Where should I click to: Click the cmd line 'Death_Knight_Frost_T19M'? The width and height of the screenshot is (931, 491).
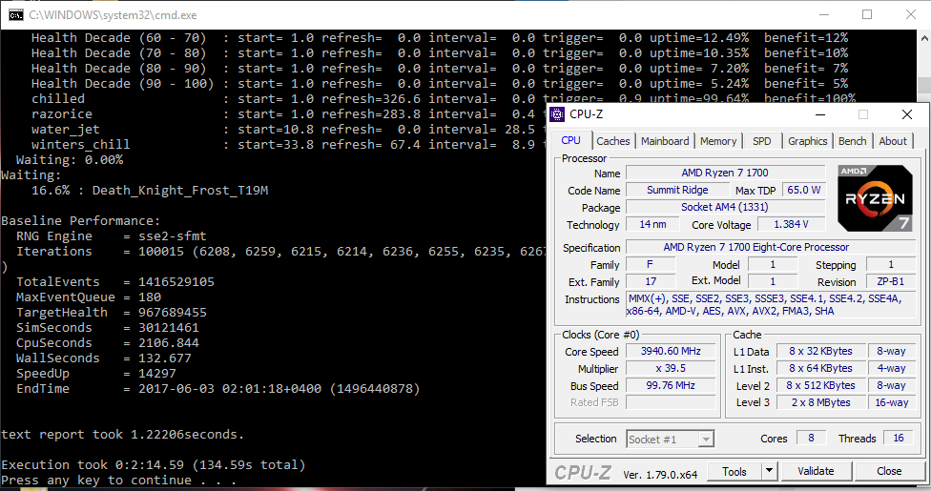click(180, 191)
